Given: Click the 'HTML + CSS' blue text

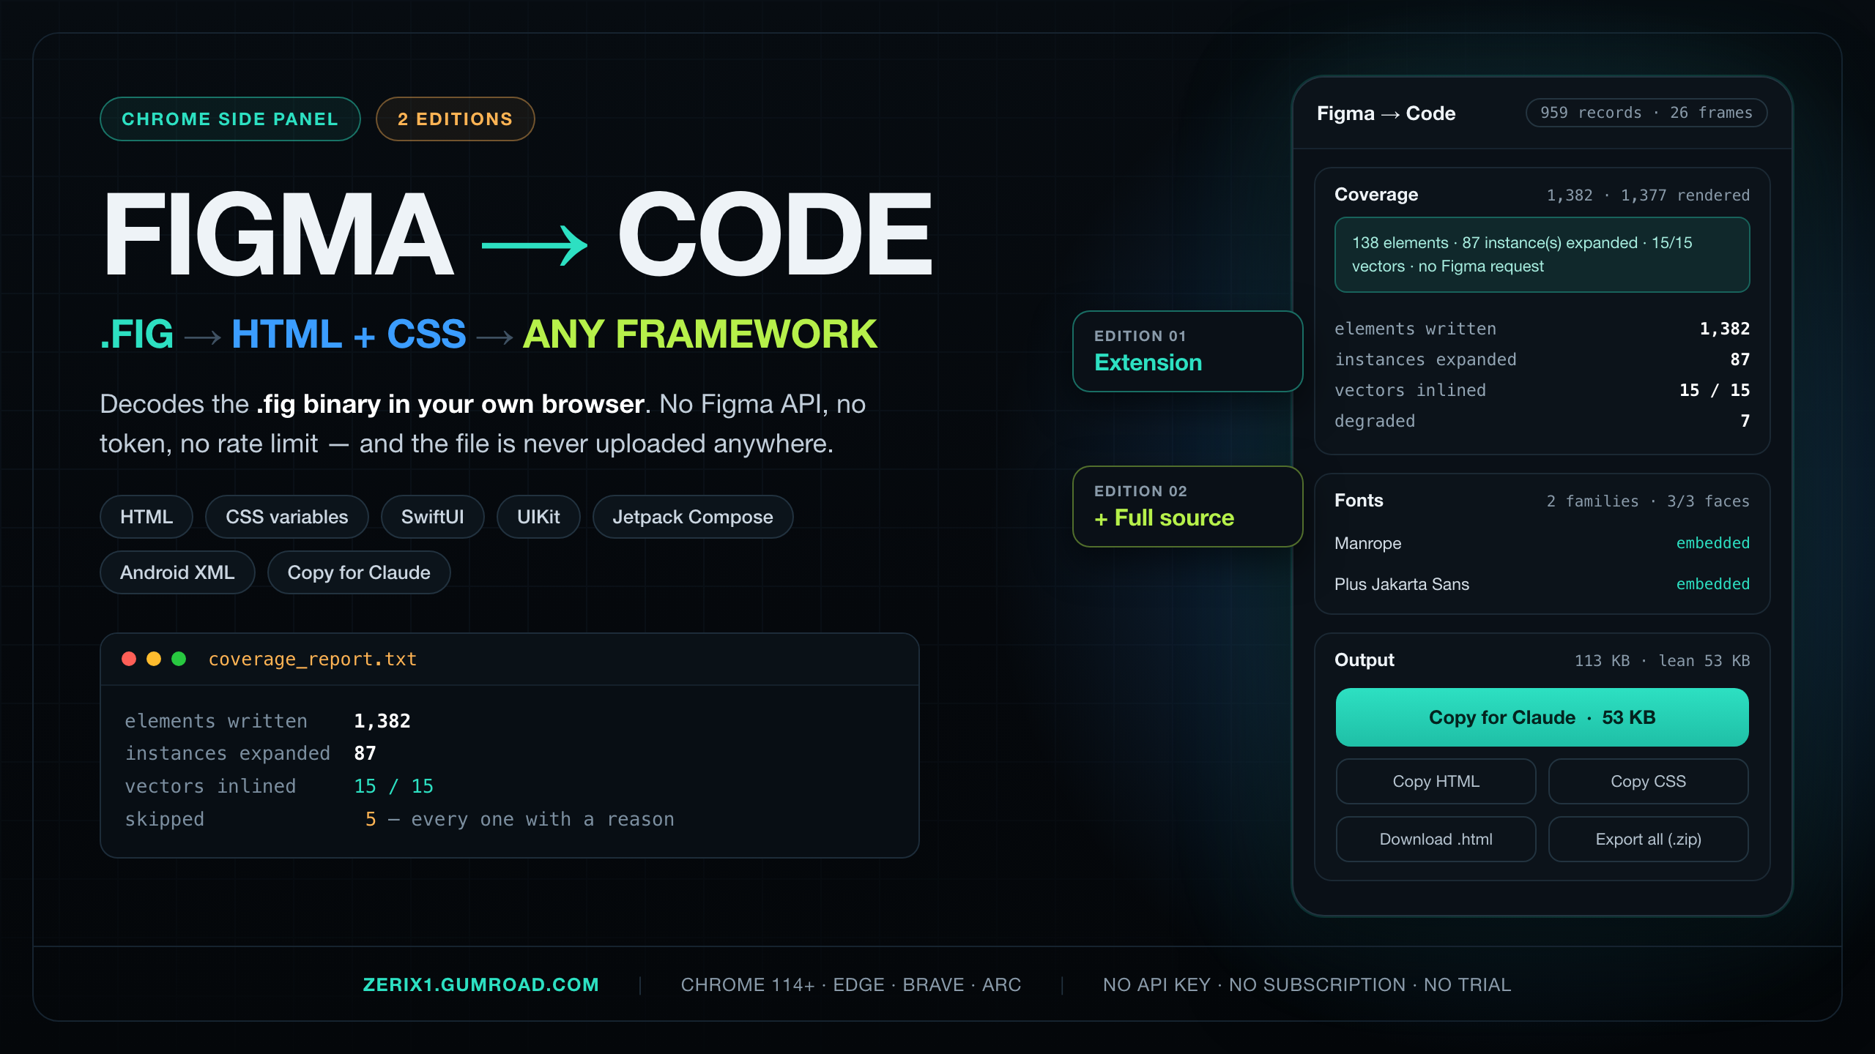Looking at the screenshot, I should [x=349, y=334].
